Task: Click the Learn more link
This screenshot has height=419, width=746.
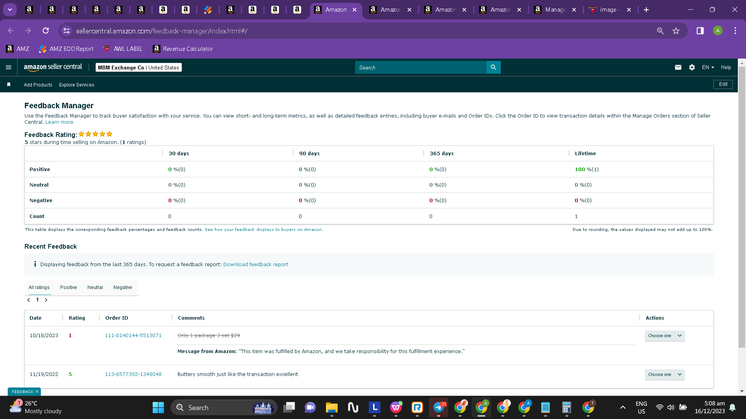Action: click(x=59, y=122)
